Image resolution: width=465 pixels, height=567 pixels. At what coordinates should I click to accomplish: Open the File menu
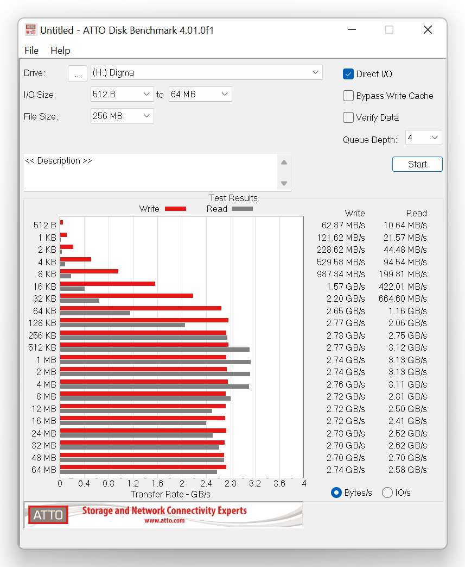[x=31, y=50]
